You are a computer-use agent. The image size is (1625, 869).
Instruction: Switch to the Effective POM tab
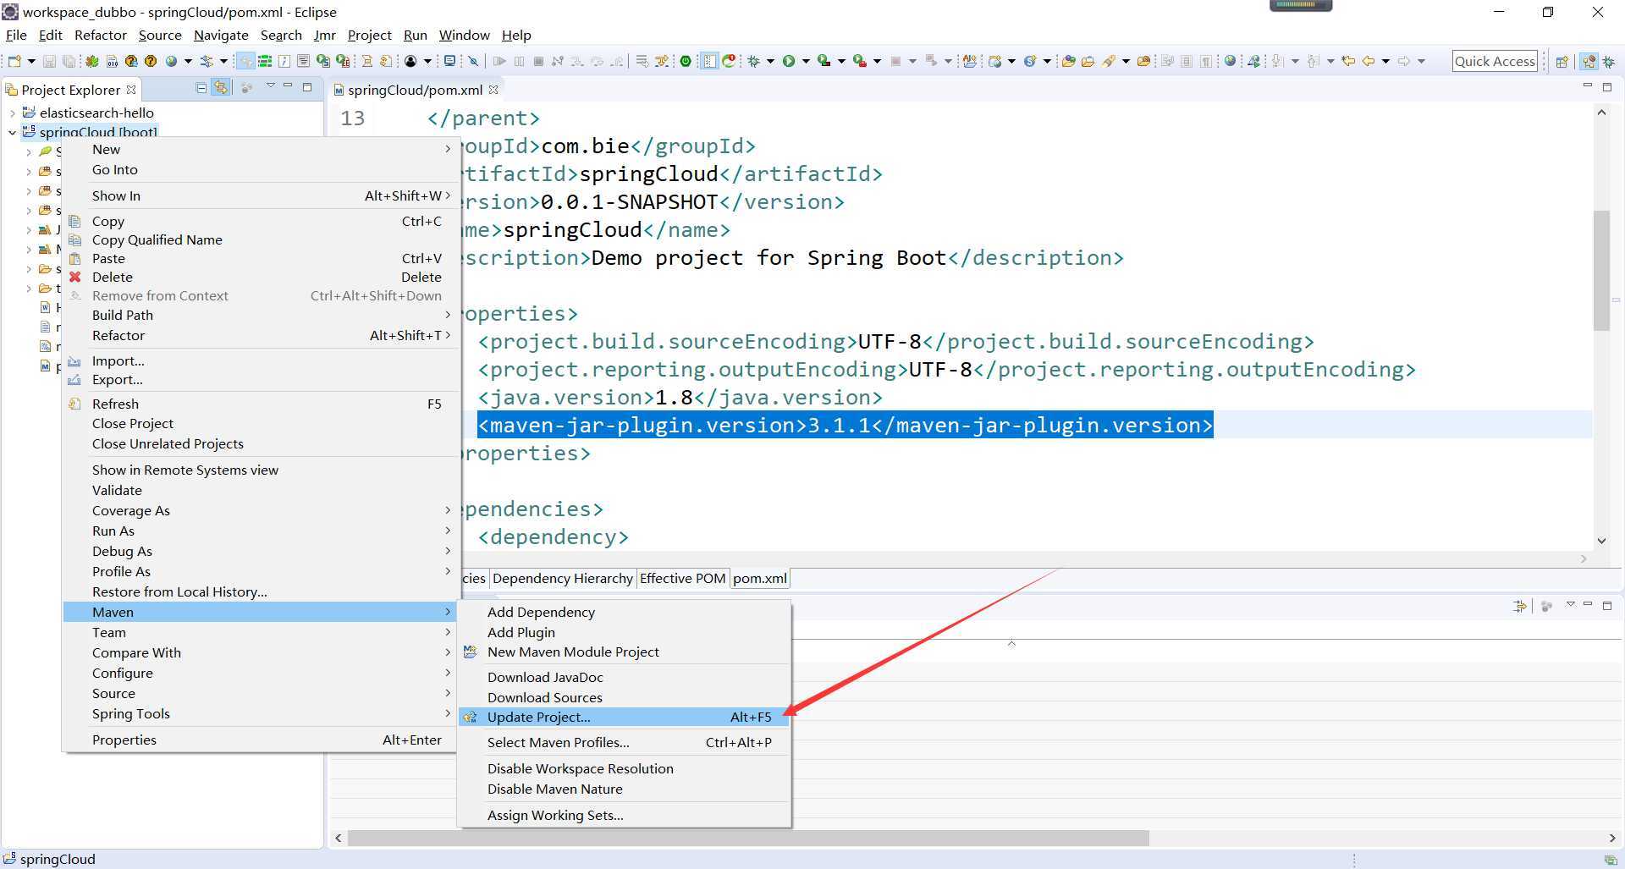pyautogui.click(x=682, y=578)
